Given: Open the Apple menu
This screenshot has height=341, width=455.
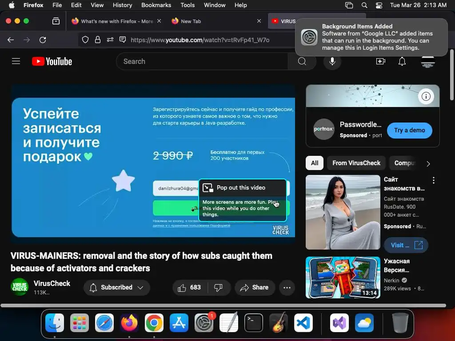Looking at the screenshot, I should pos(12,5).
